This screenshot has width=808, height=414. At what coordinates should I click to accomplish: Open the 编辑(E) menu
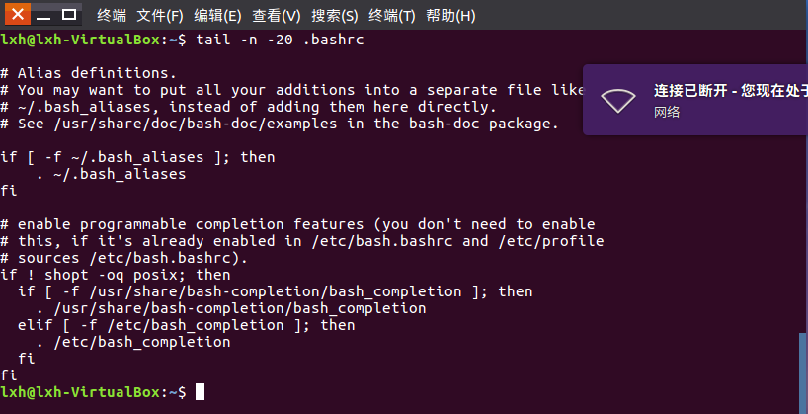[x=217, y=16]
